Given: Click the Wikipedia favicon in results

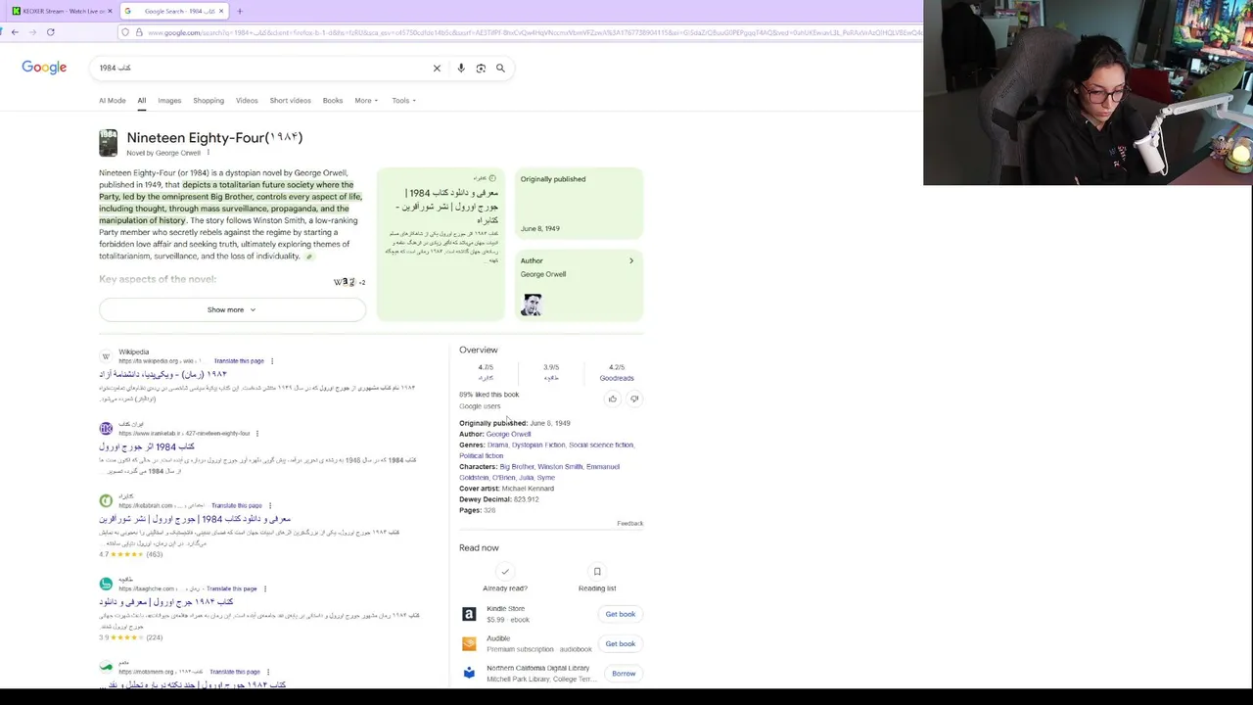Looking at the screenshot, I should [x=106, y=356].
